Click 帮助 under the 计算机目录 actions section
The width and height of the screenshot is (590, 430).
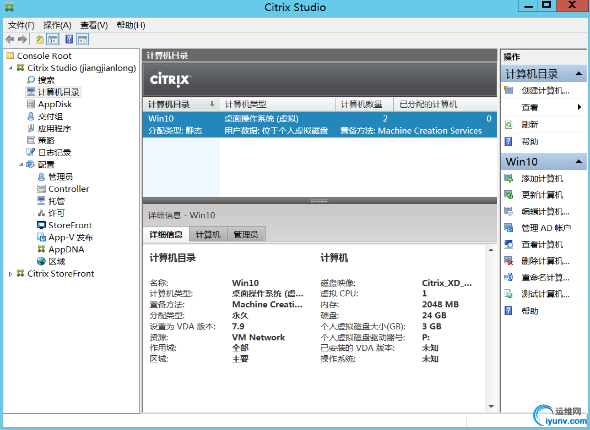(530, 141)
